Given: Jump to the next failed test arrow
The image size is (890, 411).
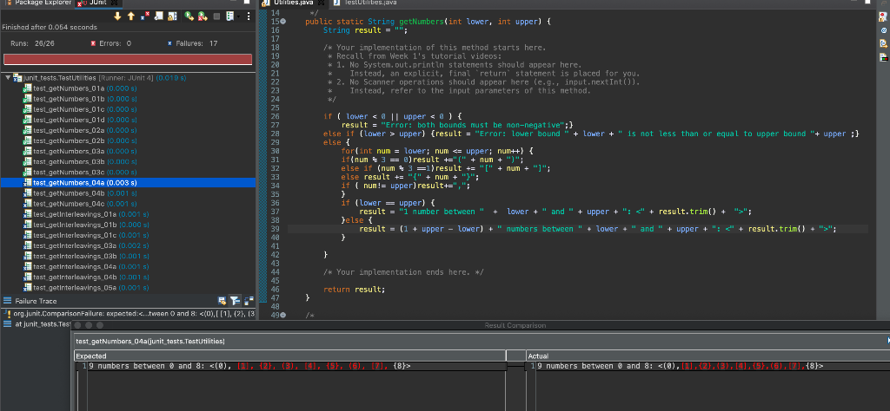Looking at the screenshot, I should point(117,16).
